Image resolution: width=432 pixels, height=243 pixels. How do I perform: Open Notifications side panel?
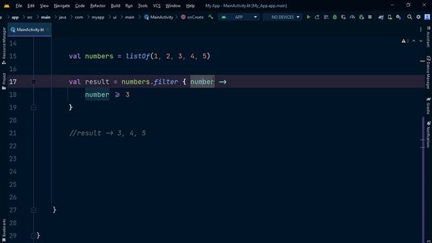[429, 134]
